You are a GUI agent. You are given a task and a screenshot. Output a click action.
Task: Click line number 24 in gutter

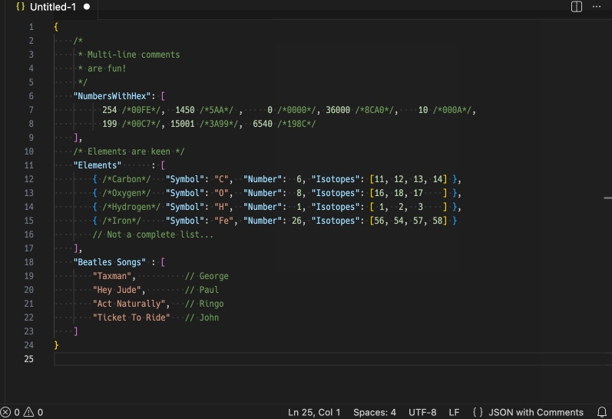pos(29,345)
